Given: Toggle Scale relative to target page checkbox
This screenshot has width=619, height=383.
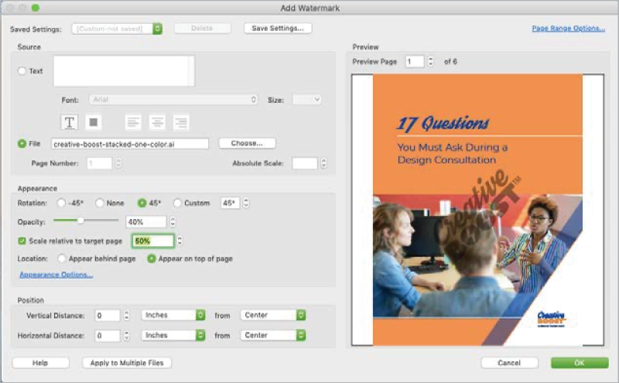Looking at the screenshot, I should [22, 241].
